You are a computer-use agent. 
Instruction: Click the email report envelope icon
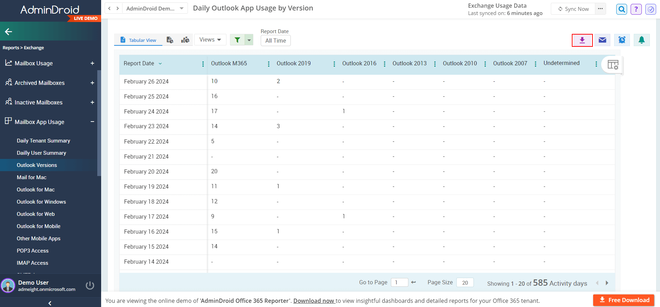pos(602,40)
